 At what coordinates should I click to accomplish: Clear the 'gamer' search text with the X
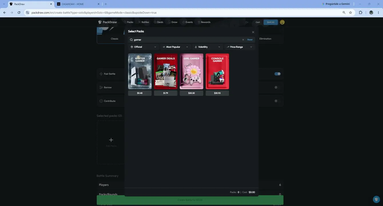pos(243,40)
